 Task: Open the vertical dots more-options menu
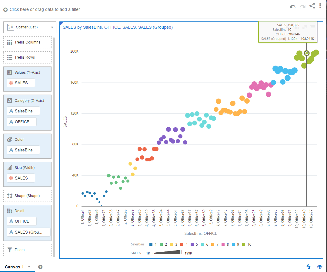click(x=320, y=6)
